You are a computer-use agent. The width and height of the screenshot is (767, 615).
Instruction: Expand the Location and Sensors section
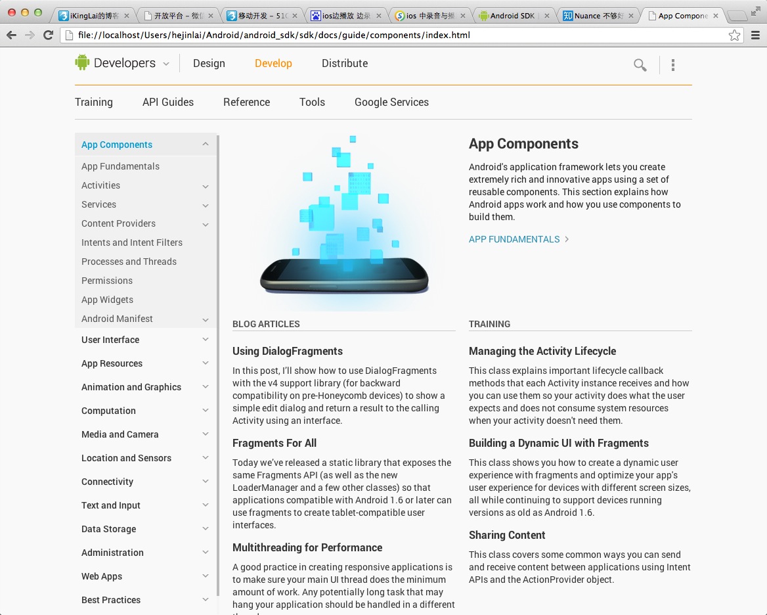(206, 457)
